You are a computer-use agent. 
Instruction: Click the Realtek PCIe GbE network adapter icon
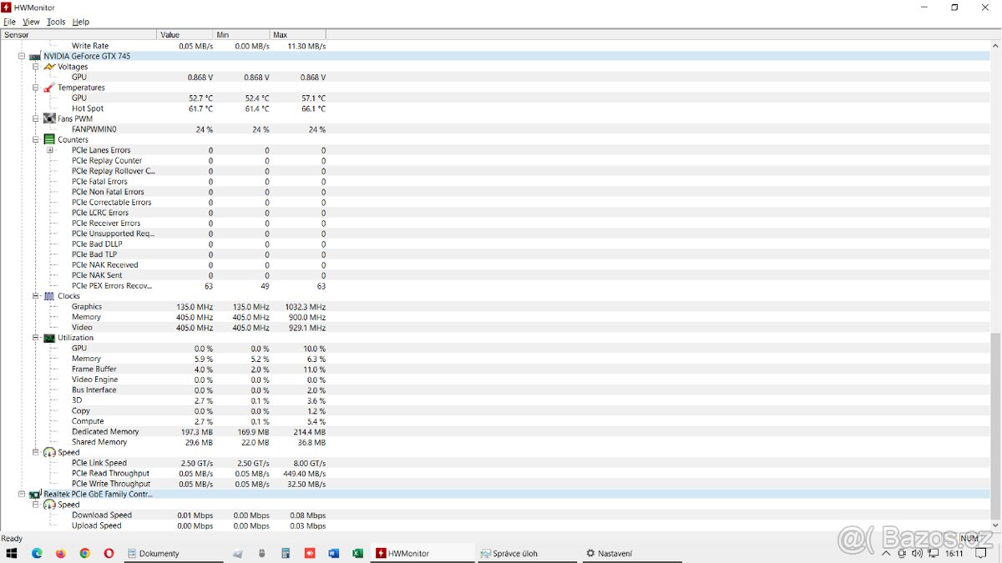tap(35, 495)
